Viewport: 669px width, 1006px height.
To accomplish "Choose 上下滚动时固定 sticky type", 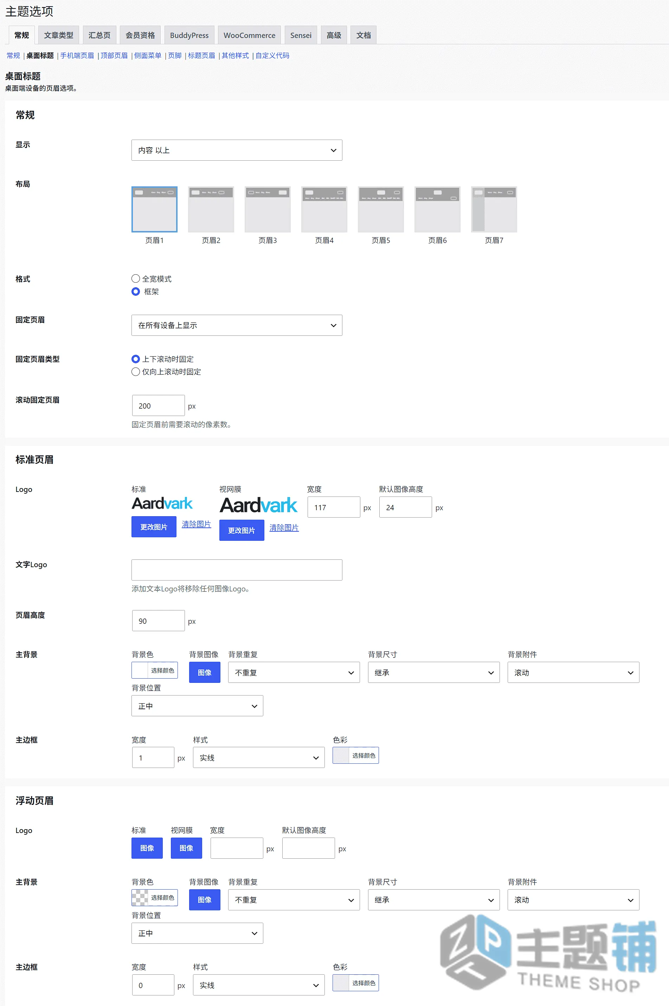I will (136, 359).
